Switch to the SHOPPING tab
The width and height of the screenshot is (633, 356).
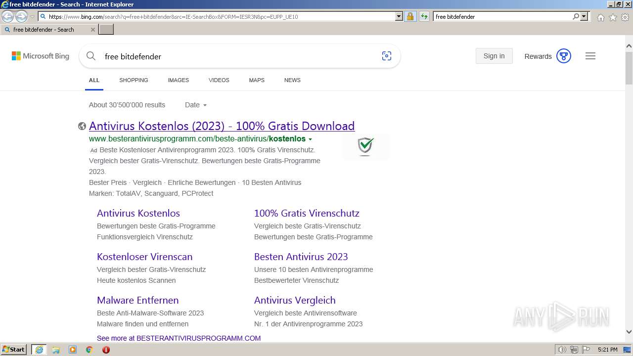click(x=134, y=80)
